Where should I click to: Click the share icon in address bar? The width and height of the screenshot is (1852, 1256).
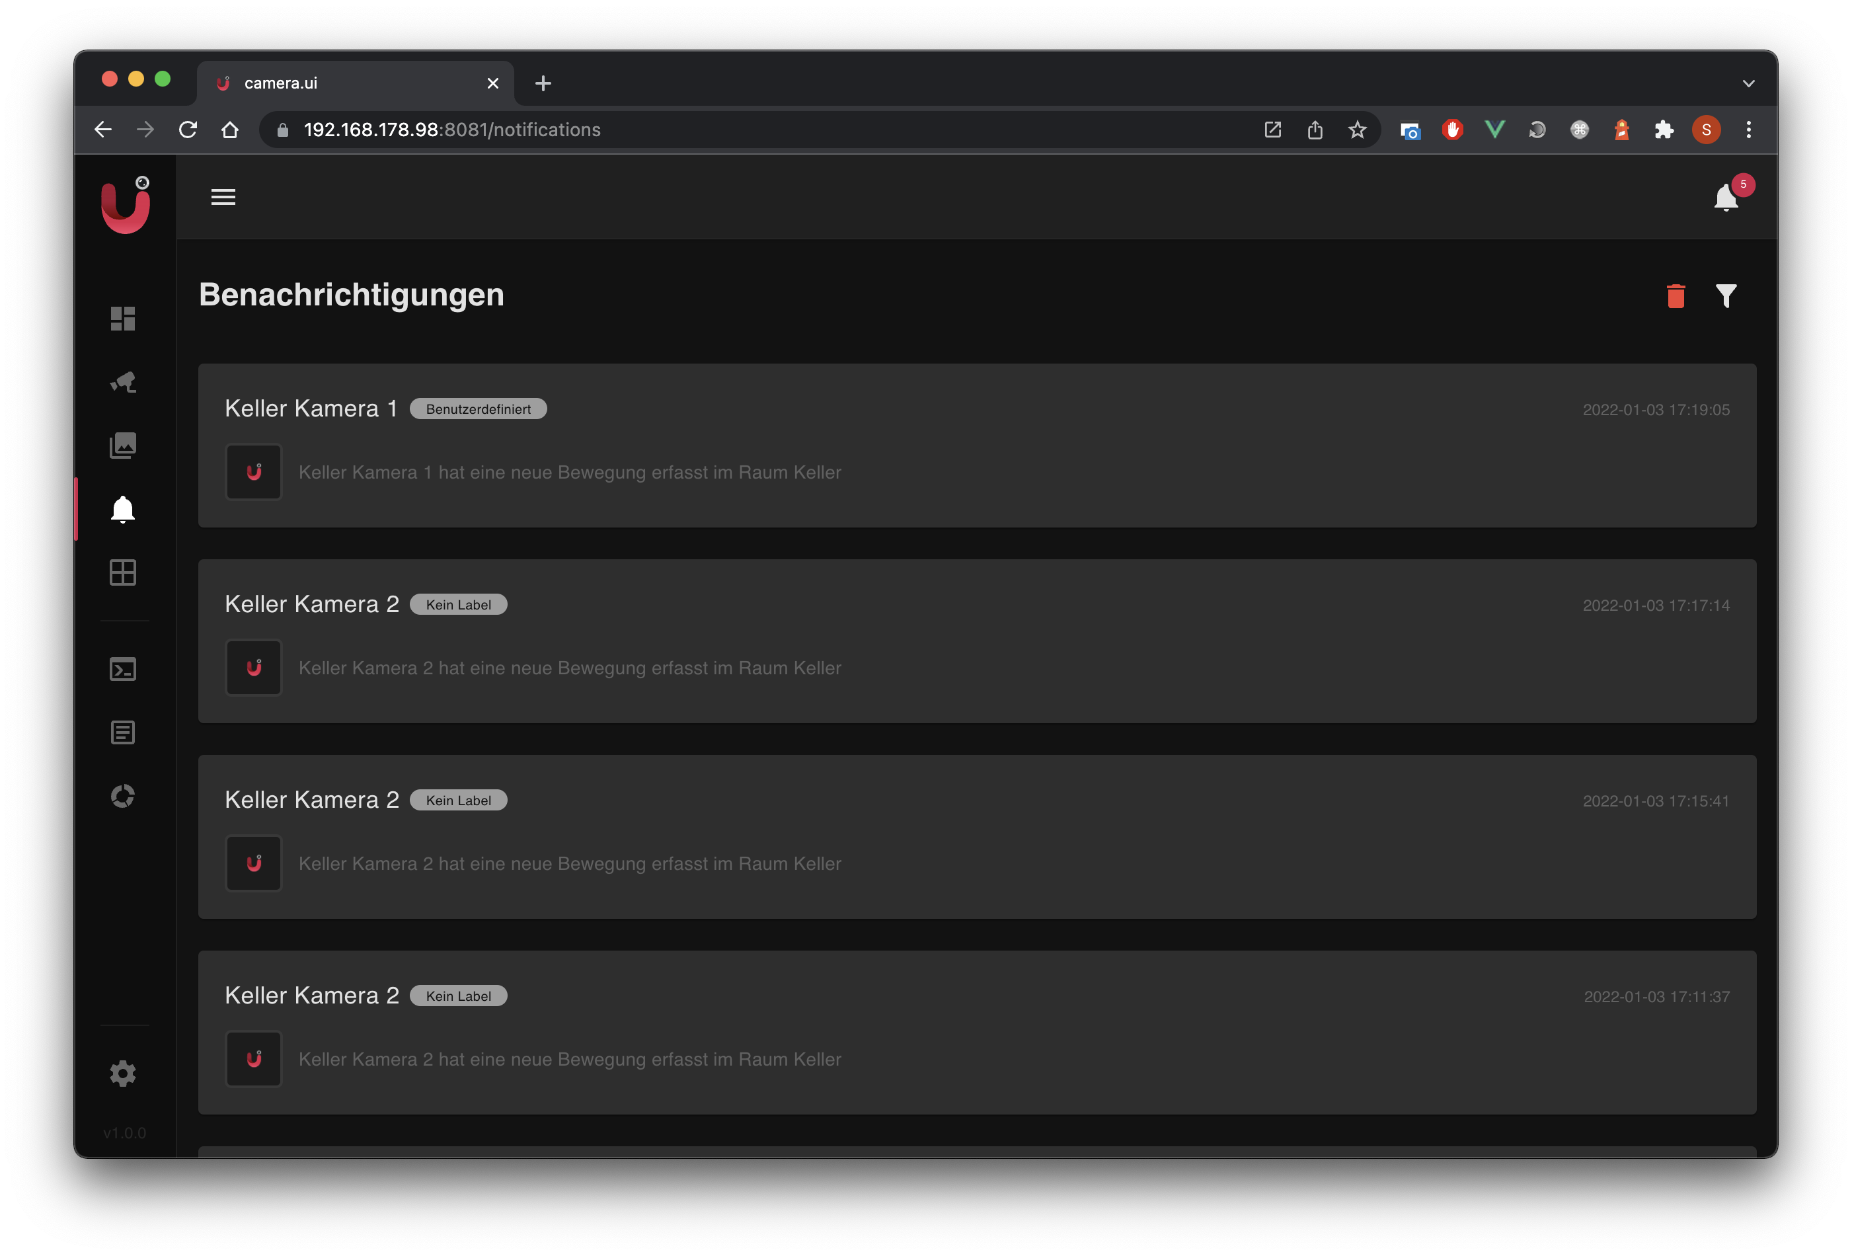pyautogui.click(x=1315, y=129)
